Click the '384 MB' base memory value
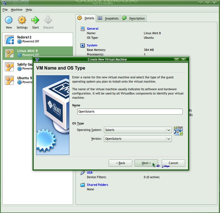 pyautogui.click(x=149, y=50)
